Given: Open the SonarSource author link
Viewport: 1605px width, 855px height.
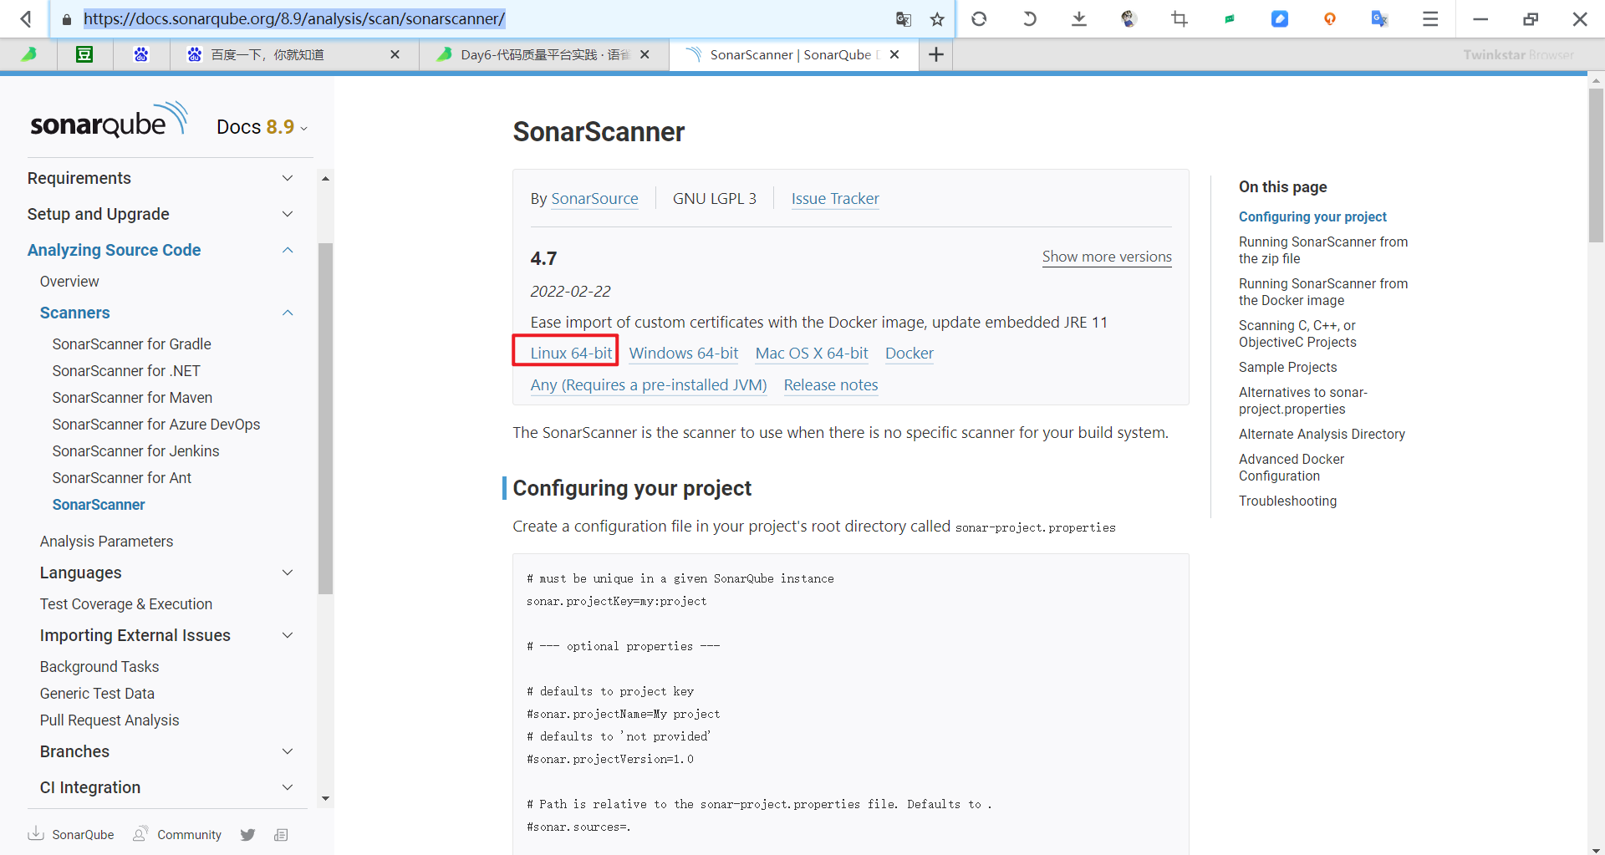Looking at the screenshot, I should point(594,199).
